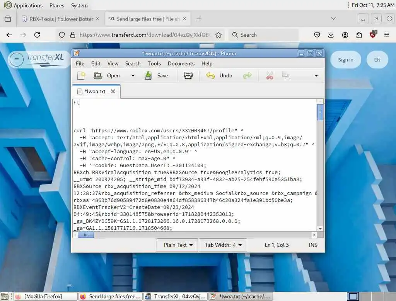Click the "accept-language: en-US" line
396x301 pixels.
point(138,151)
